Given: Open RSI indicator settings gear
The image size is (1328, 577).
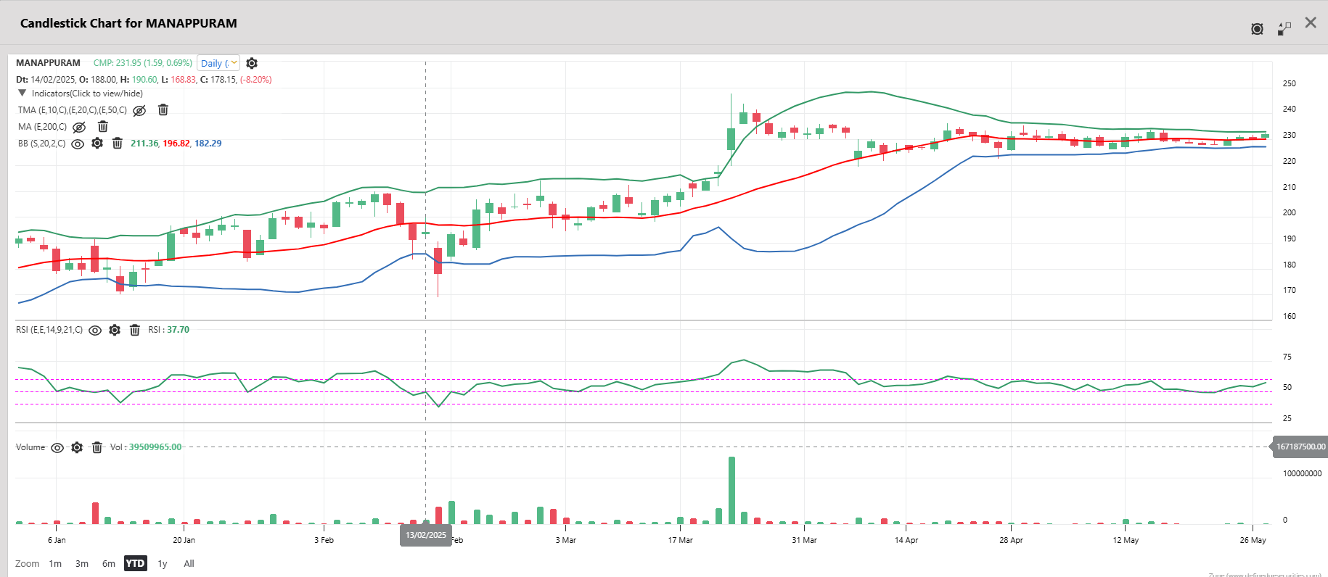Looking at the screenshot, I should 115,330.
